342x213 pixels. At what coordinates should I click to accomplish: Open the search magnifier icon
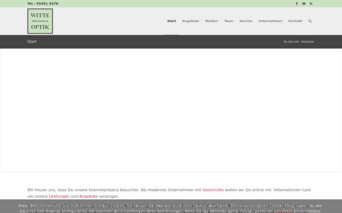[x=310, y=21]
